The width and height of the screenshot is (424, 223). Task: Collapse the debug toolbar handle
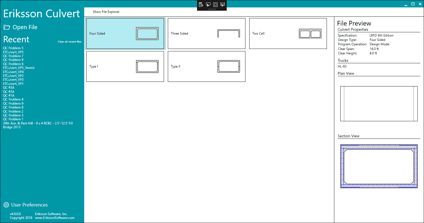pyautogui.click(x=212, y=9)
